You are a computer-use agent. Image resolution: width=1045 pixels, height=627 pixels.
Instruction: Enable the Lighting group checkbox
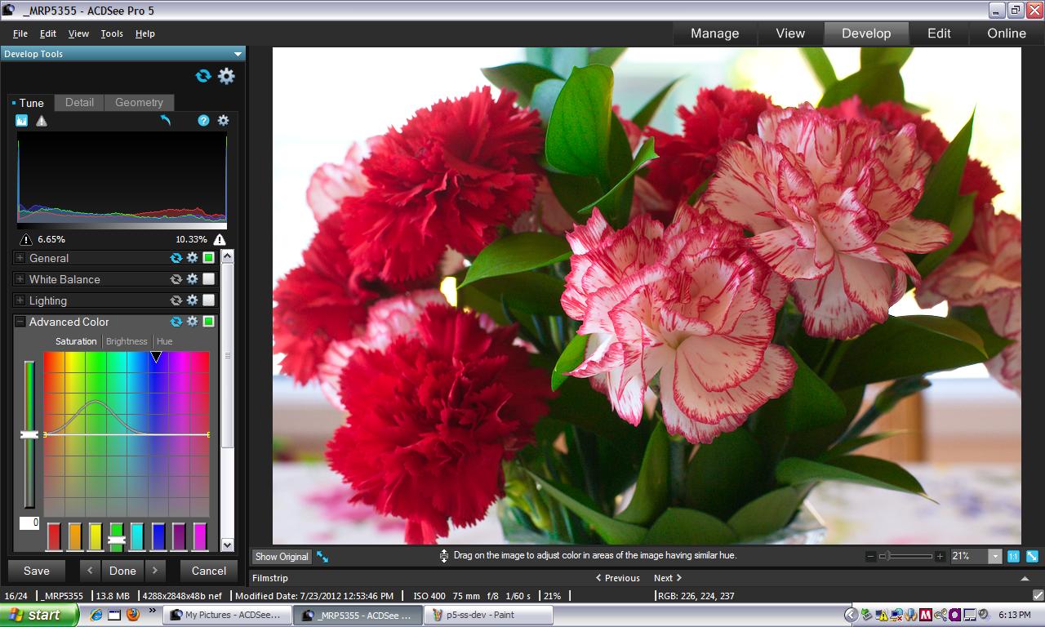click(x=209, y=300)
